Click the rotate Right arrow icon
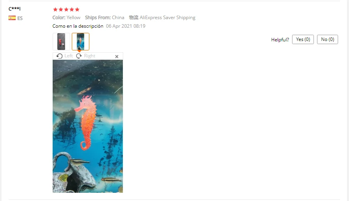 click(x=79, y=56)
